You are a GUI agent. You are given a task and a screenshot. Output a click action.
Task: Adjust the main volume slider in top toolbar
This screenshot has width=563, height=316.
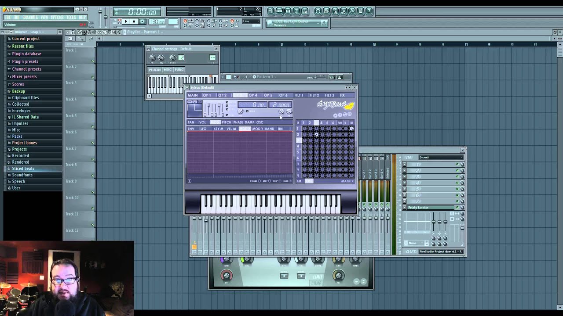point(100,11)
